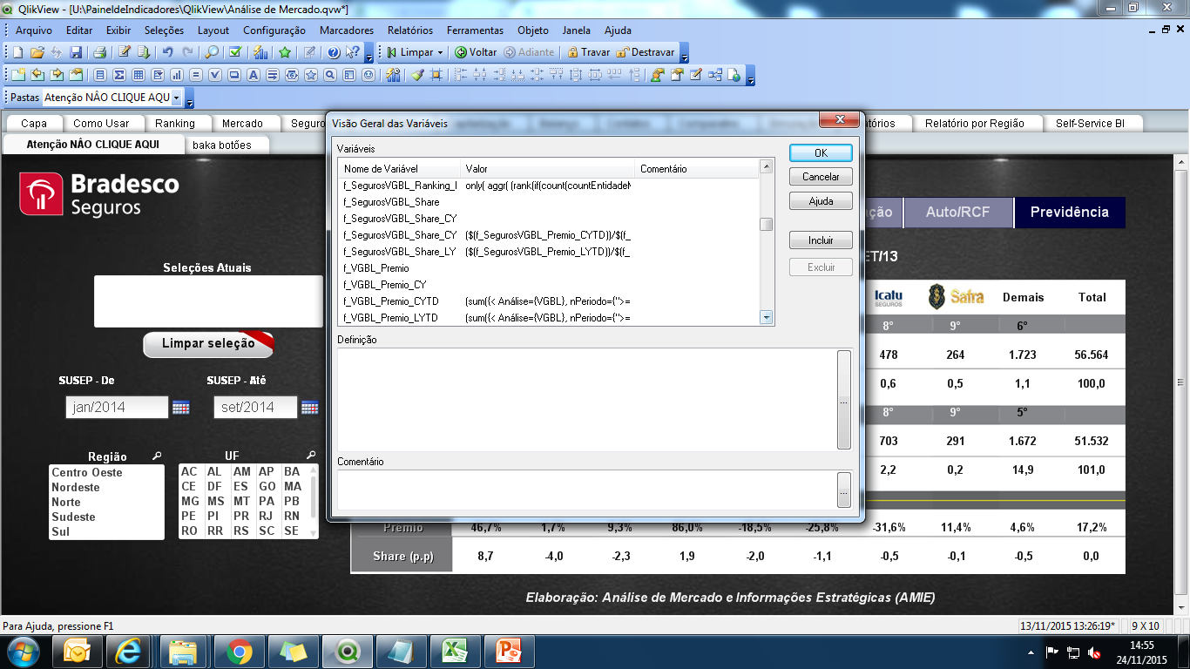This screenshot has height=669, width=1190.
Task: Click the variables list scroll-up arrow
Action: (767, 166)
